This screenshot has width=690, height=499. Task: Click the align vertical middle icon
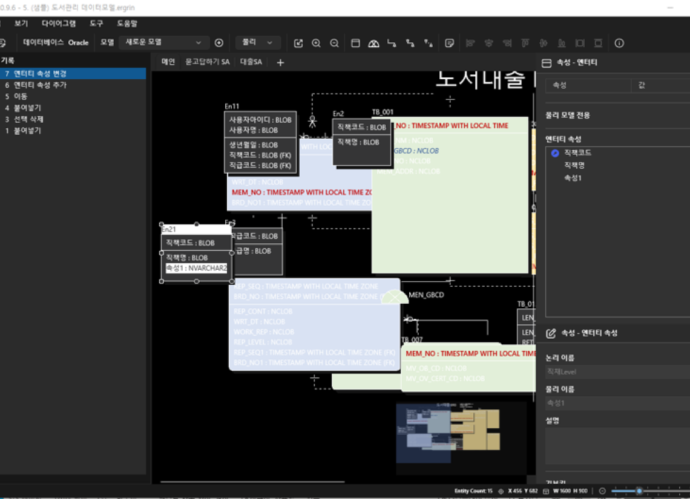[544, 43]
